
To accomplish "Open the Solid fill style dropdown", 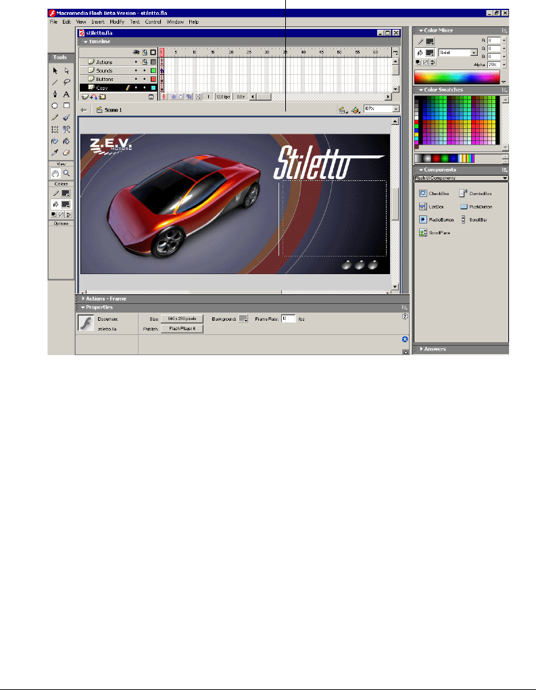I will tap(474, 53).
